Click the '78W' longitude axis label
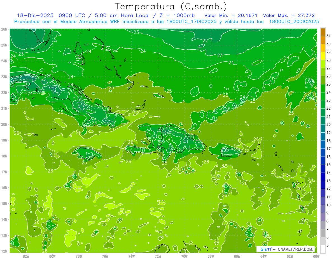 click(x=79, y=256)
